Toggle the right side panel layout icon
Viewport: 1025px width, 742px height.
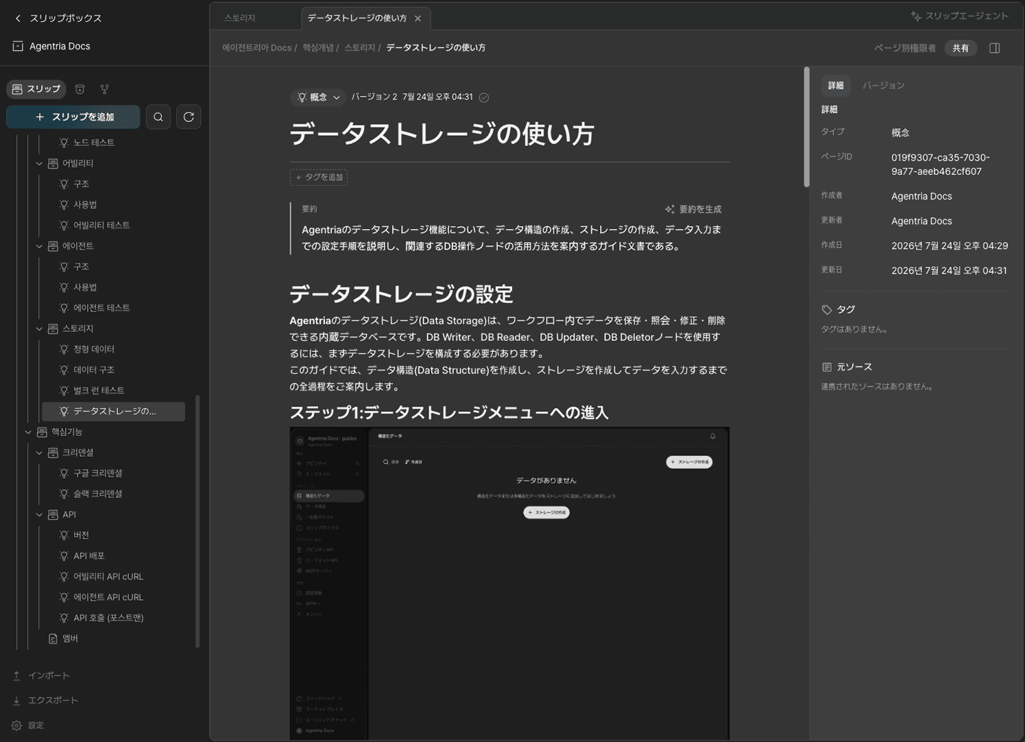[995, 48]
